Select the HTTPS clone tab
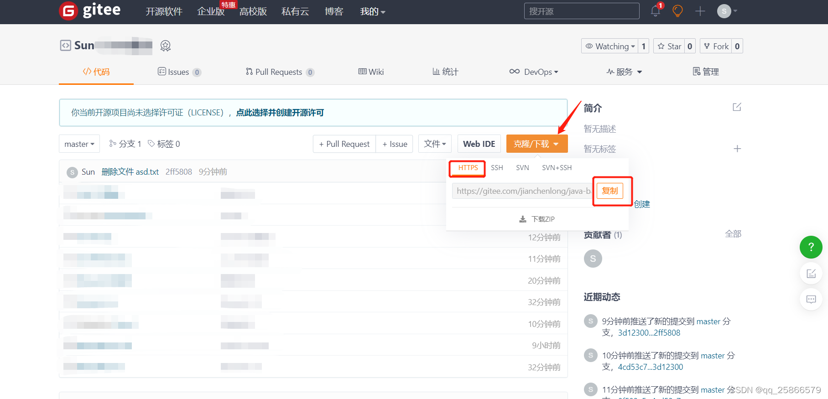The width and height of the screenshot is (828, 399). click(x=468, y=168)
